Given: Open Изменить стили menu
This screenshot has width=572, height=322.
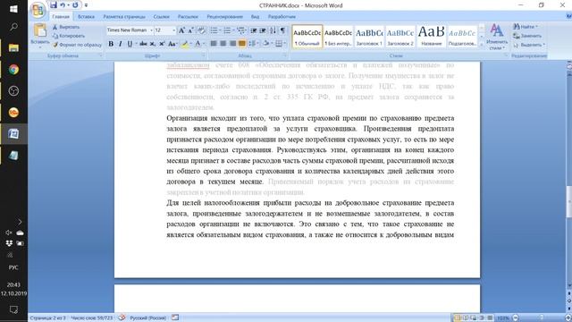Looking at the screenshot, I should 497,37.
